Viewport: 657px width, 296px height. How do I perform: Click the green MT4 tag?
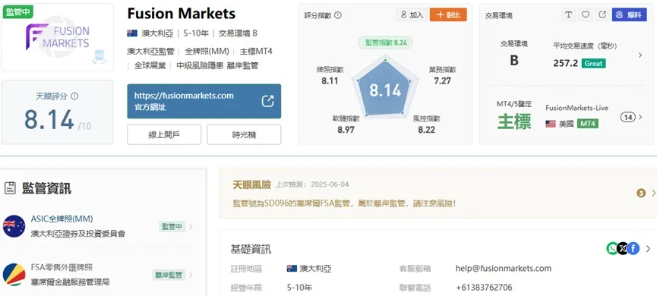click(587, 124)
